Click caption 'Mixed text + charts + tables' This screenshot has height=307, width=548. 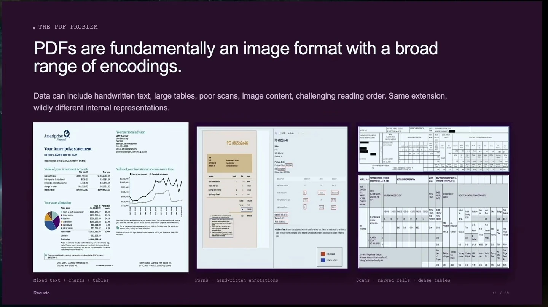71,280
